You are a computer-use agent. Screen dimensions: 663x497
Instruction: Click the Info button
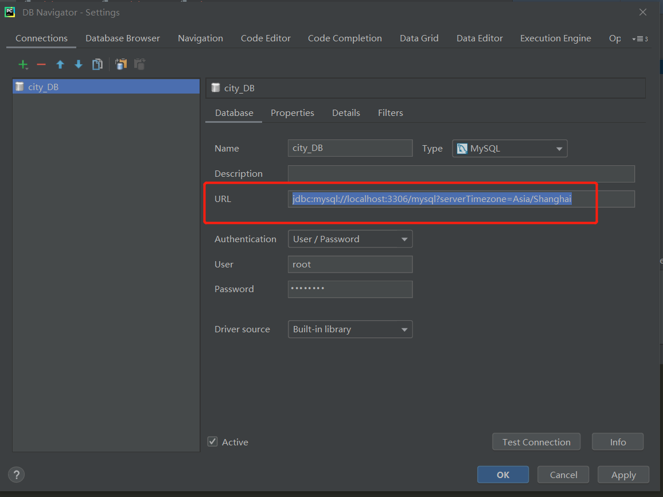click(617, 441)
